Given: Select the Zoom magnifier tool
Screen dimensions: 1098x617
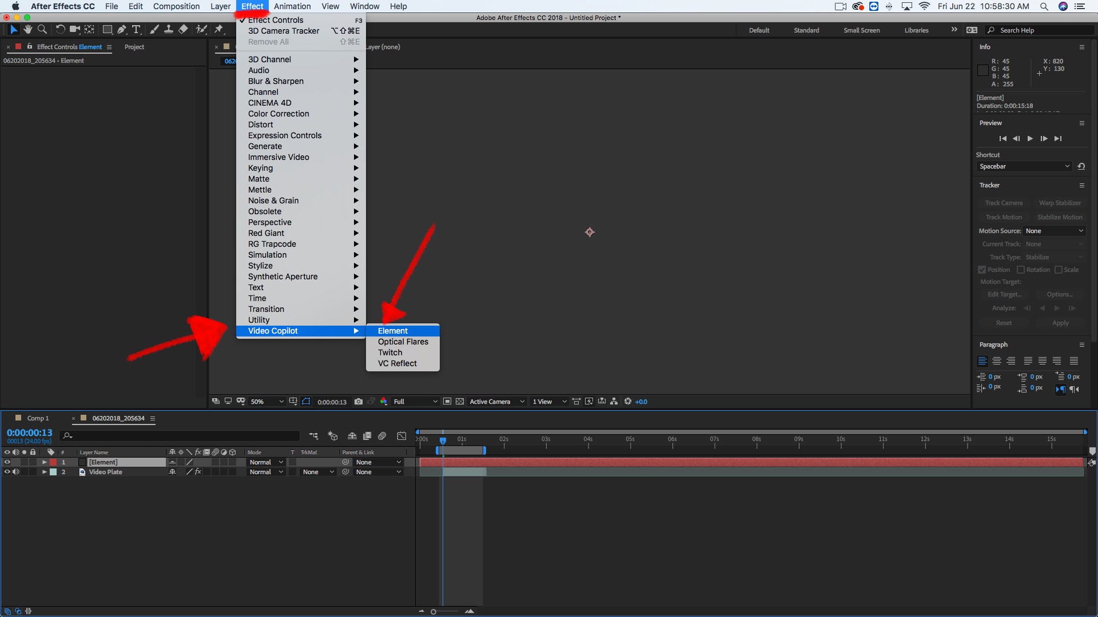Looking at the screenshot, I should [x=42, y=29].
